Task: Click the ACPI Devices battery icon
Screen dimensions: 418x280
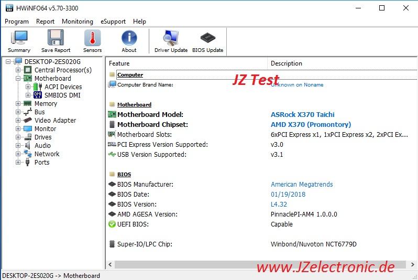Action: [38, 87]
